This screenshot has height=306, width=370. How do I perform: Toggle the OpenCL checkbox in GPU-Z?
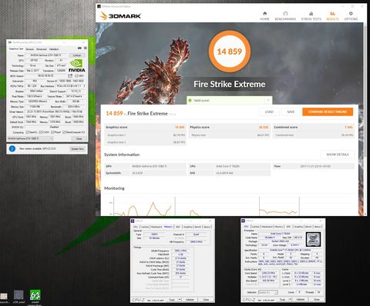pos(28,132)
